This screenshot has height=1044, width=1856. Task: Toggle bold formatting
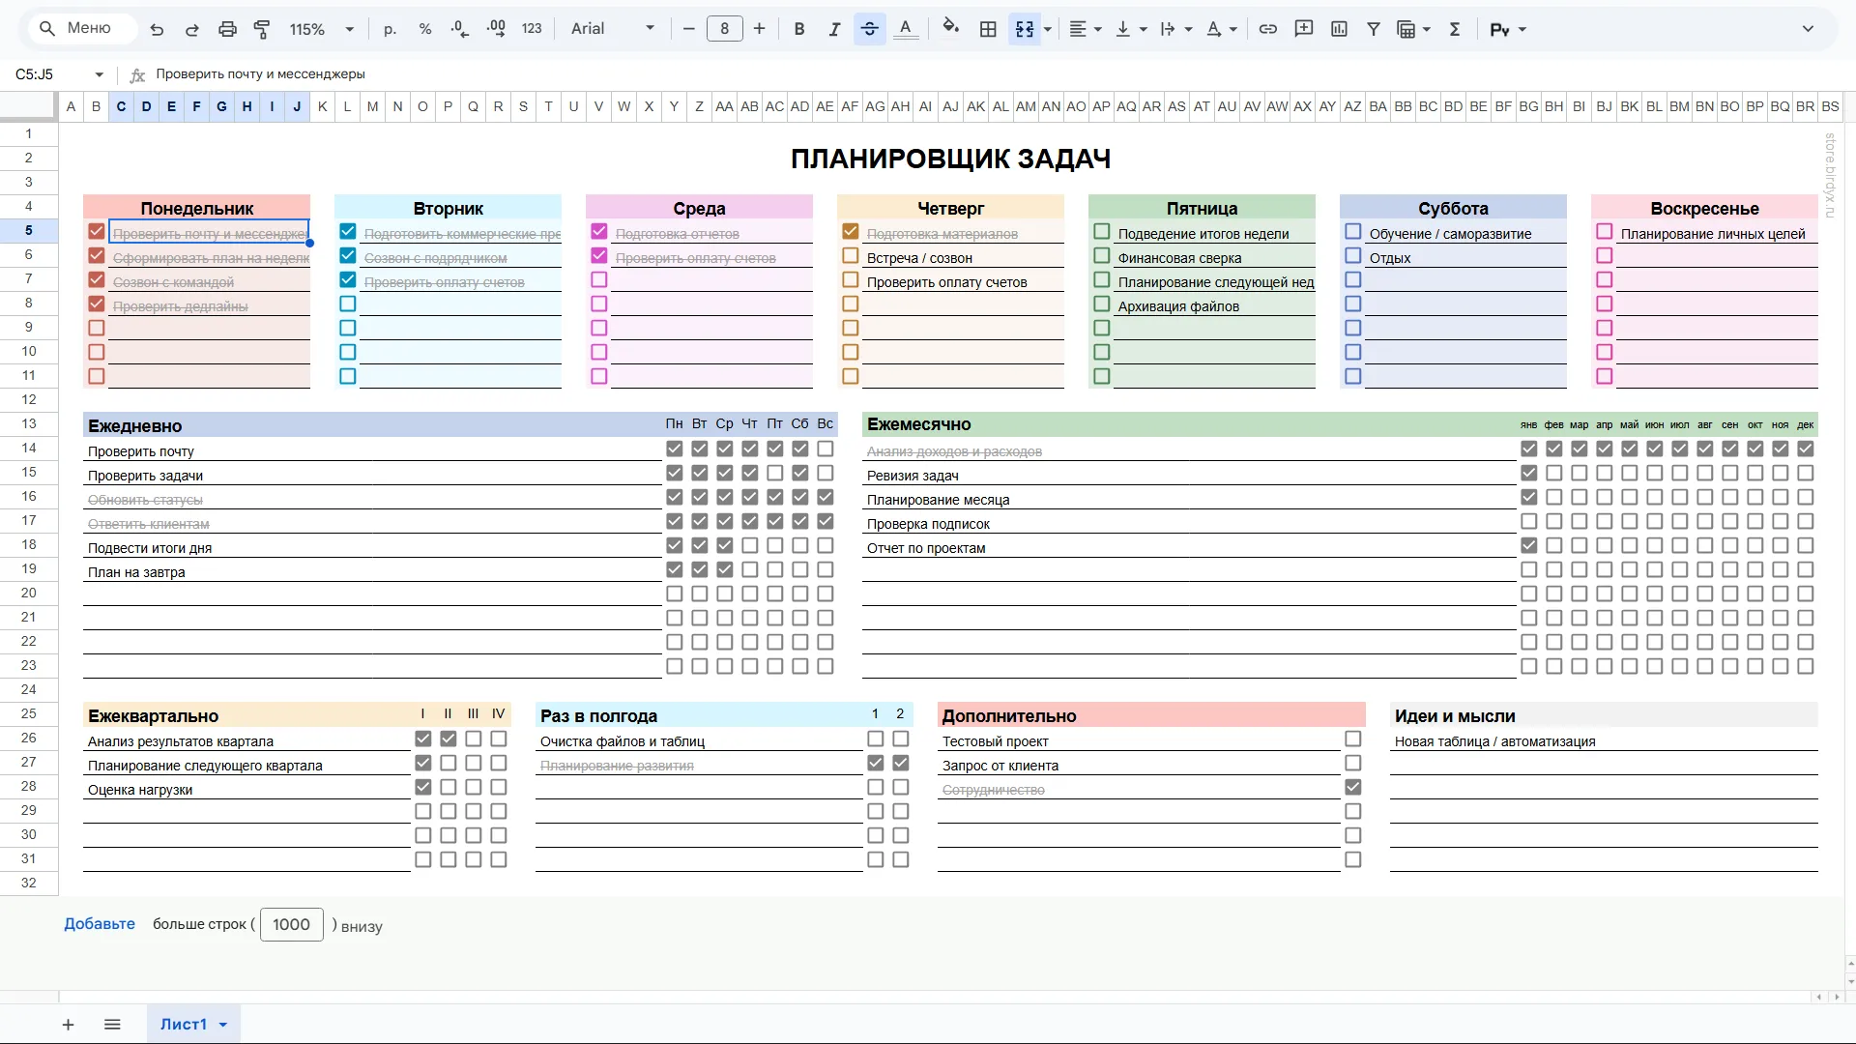coord(798,29)
